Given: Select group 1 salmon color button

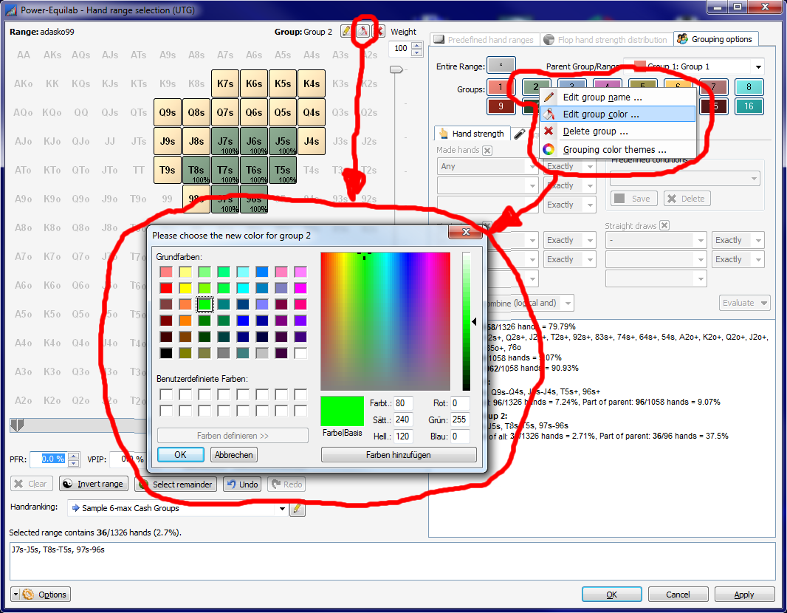Looking at the screenshot, I should point(501,87).
